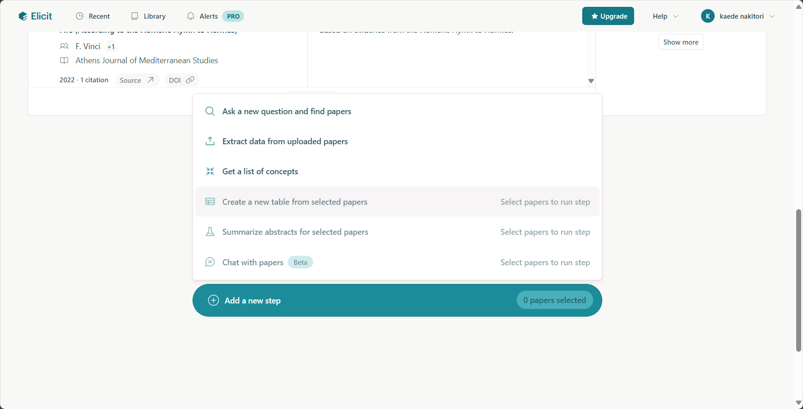Click the plus circle icon on Add a new step
The height and width of the screenshot is (409, 803).
click(213, 300)
